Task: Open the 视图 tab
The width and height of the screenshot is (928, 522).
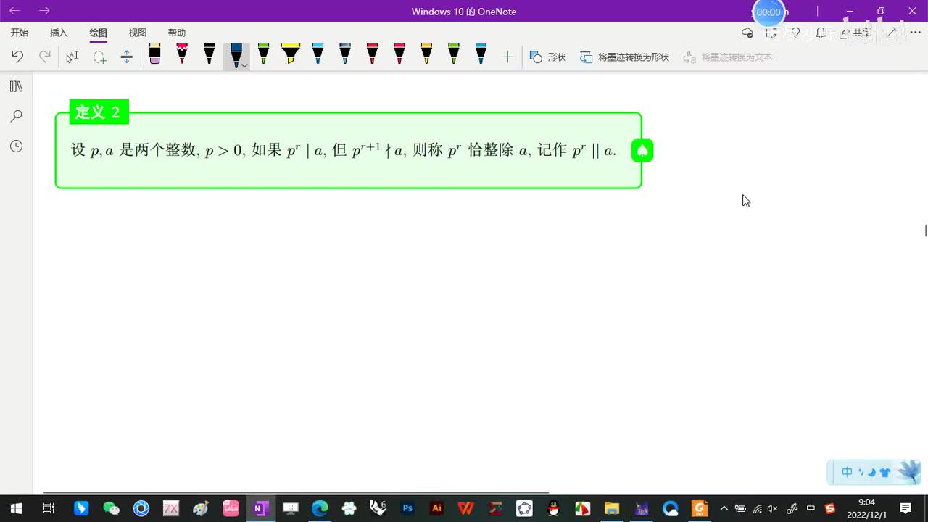Action: [x=137, y=33]
